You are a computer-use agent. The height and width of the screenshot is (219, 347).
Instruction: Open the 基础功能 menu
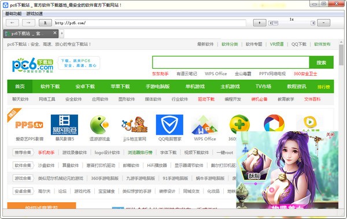[13, 14]
